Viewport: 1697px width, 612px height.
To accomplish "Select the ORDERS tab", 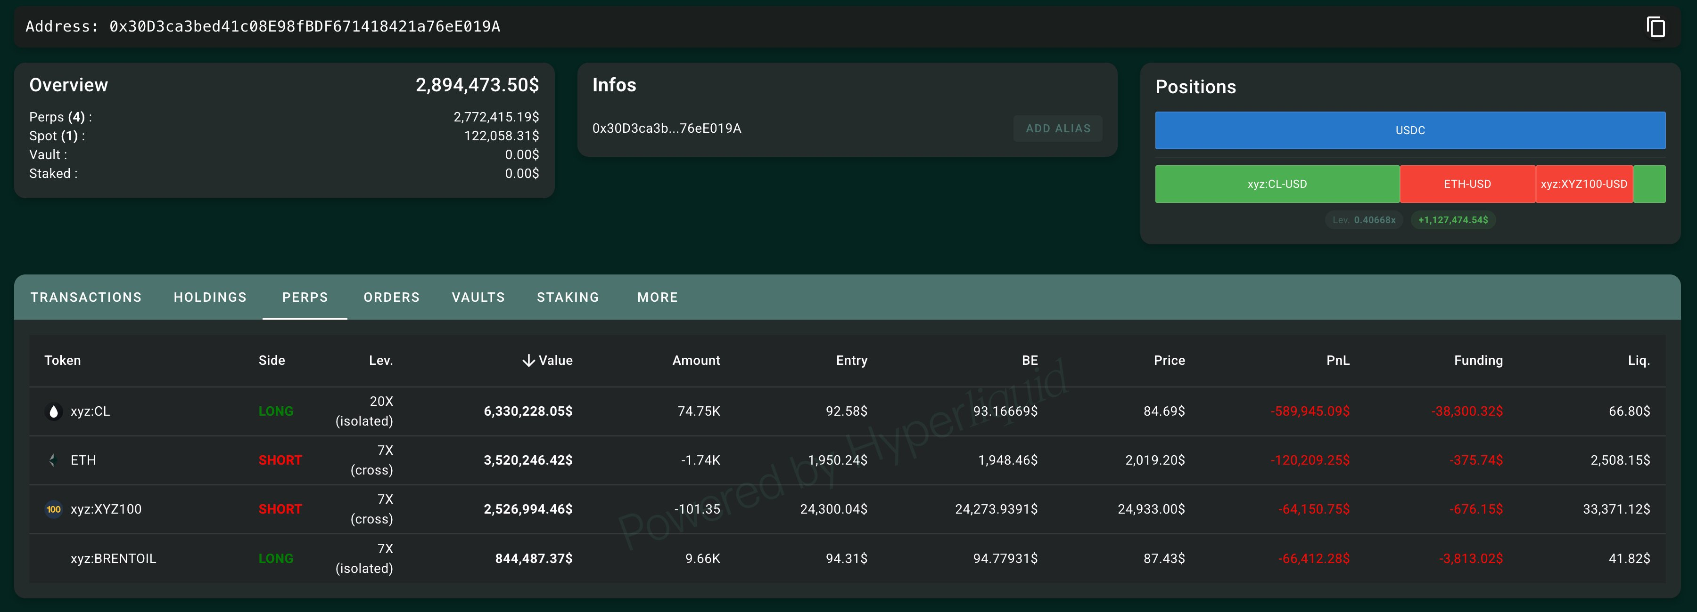I will (391, 298).
